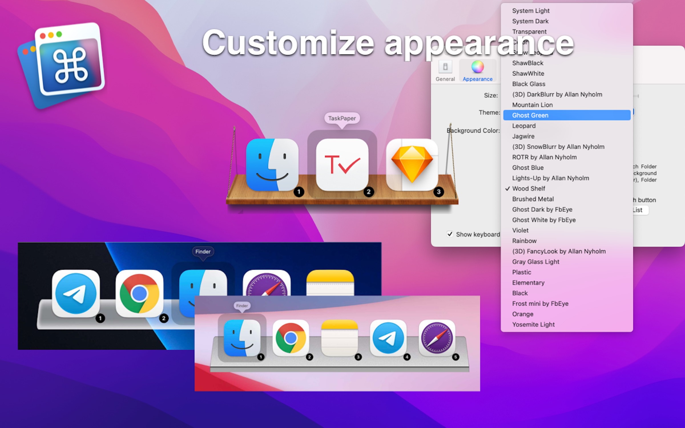
Task: Click the List button
Action: (x=641, y=210)
